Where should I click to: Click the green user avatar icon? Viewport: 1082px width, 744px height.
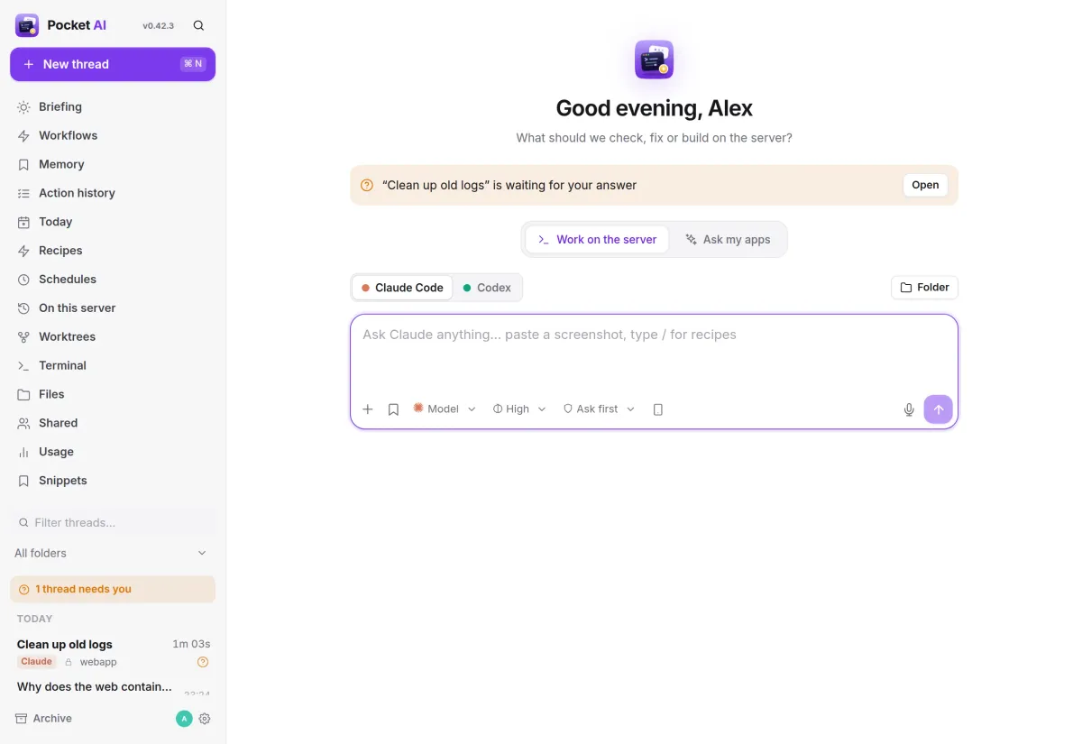[184, 719]
